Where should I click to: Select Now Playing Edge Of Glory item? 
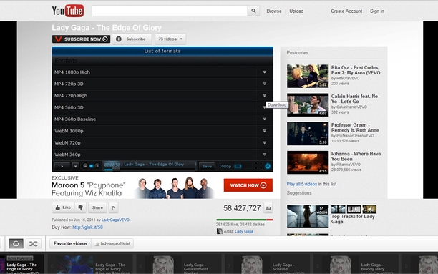pos(21,264)
